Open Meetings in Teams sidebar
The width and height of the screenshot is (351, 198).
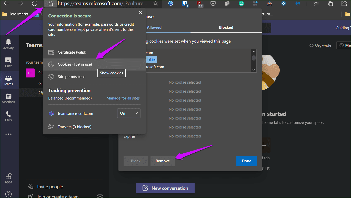pyautogui.click(x=8, y=98)
